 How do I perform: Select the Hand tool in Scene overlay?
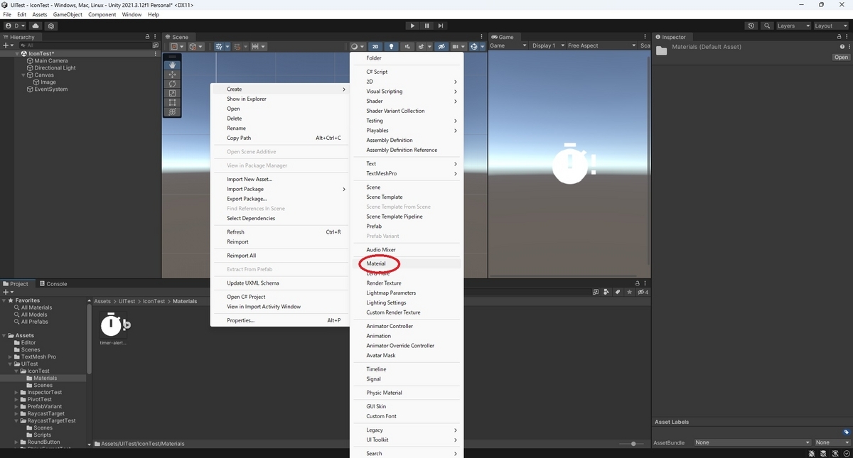pos(172,65)
